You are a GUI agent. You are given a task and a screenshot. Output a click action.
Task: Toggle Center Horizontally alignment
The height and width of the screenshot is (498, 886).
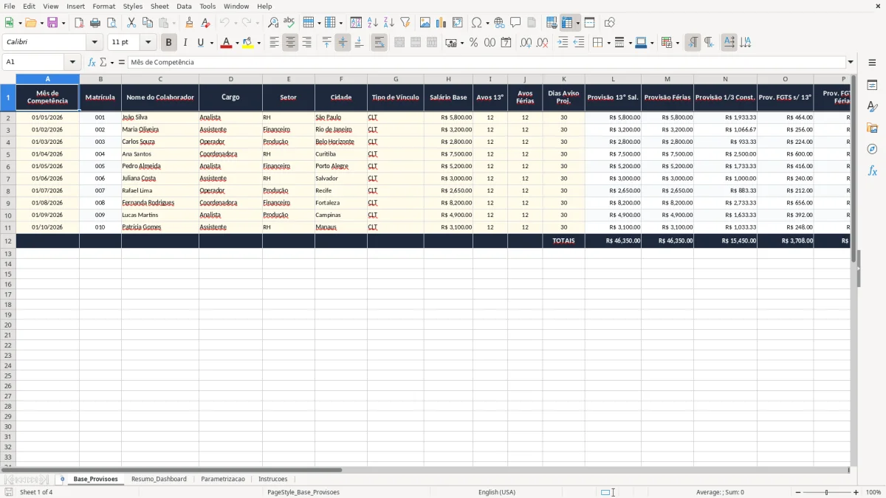tap(290, 43)
